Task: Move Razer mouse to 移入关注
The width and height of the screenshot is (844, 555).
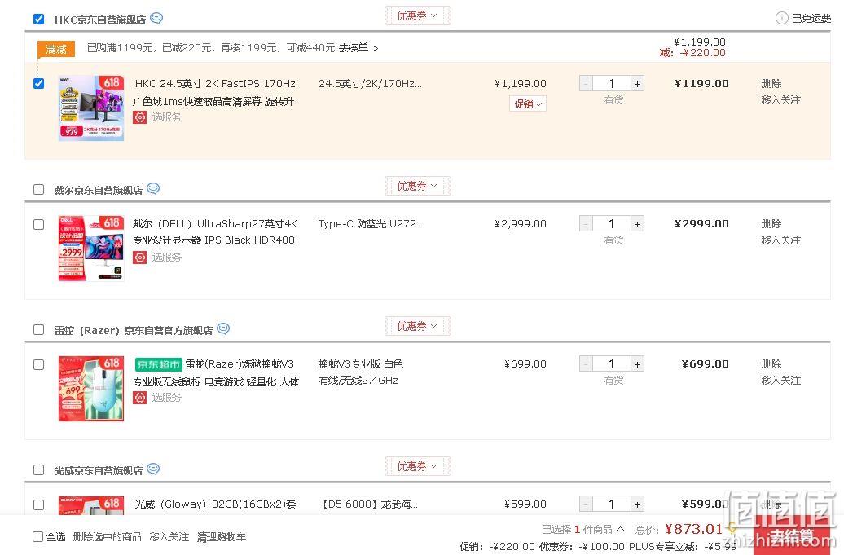Action: (x=781, y=381)
